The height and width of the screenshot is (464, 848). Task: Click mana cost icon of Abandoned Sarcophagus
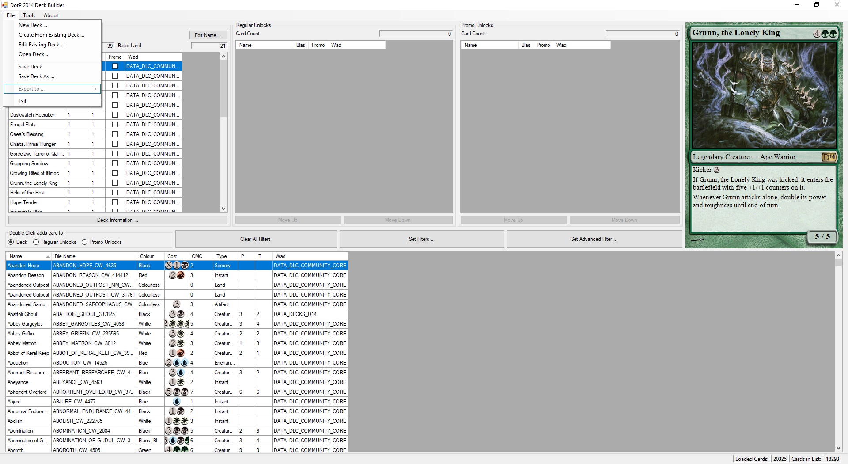click(x=177, y=304)
